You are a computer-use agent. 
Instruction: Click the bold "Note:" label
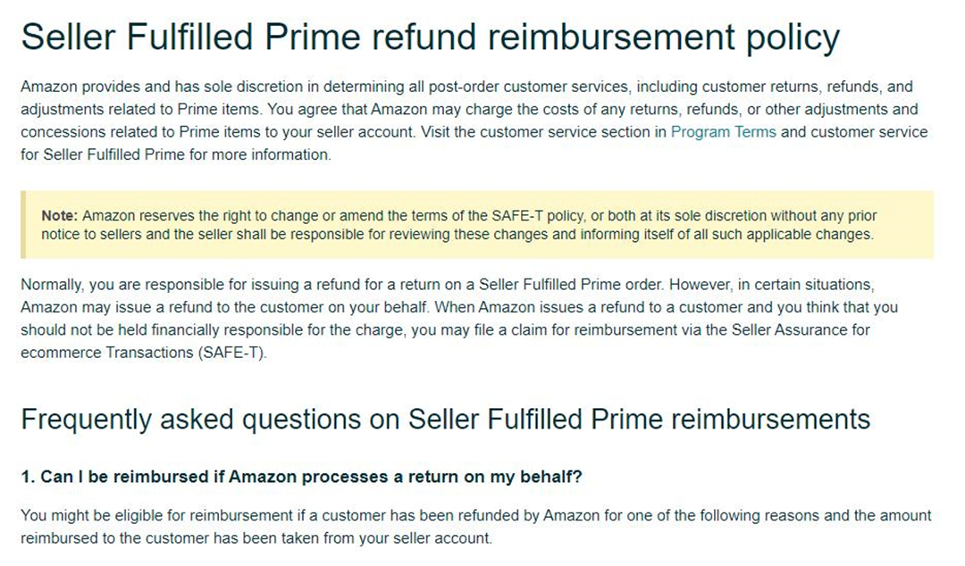pyautogui.click(x=60, y=216)
